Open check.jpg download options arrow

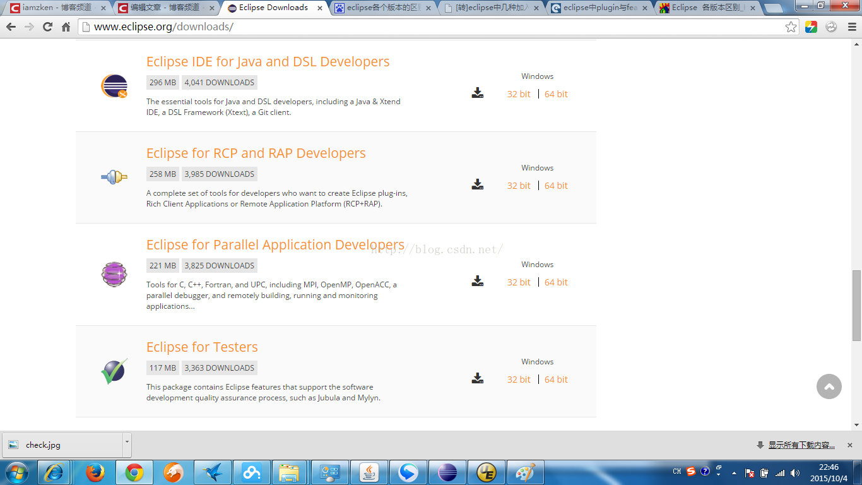127,445
